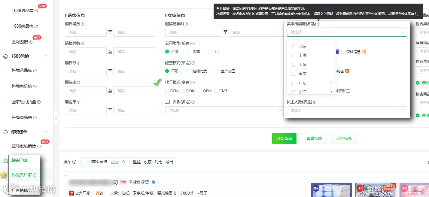Image resolution: width=429 pixels, height=197 pixels.
Task: Open the help icon beside 全网图搜
Action: tap(31, 42)
